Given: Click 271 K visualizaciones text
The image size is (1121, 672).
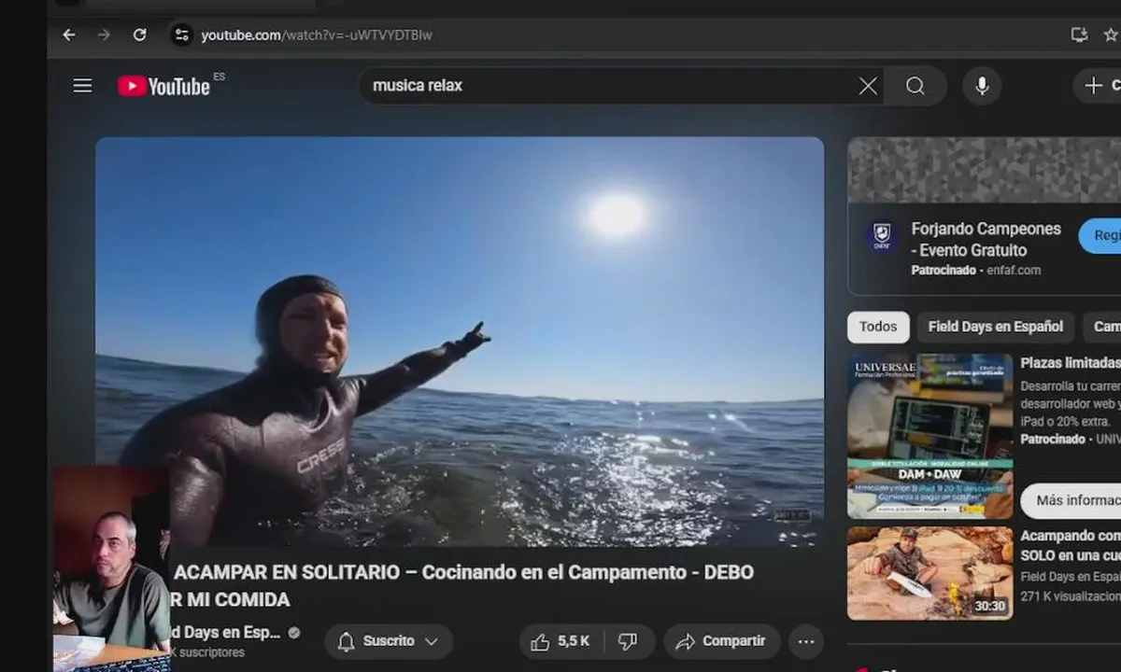Looking at the screenshot, I should pos(1071,595).
